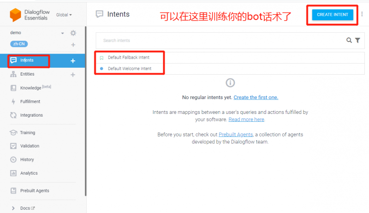Viewport: 369px width, 213px height.
Task: Click the info circle icon
Action: pos(230,83)
